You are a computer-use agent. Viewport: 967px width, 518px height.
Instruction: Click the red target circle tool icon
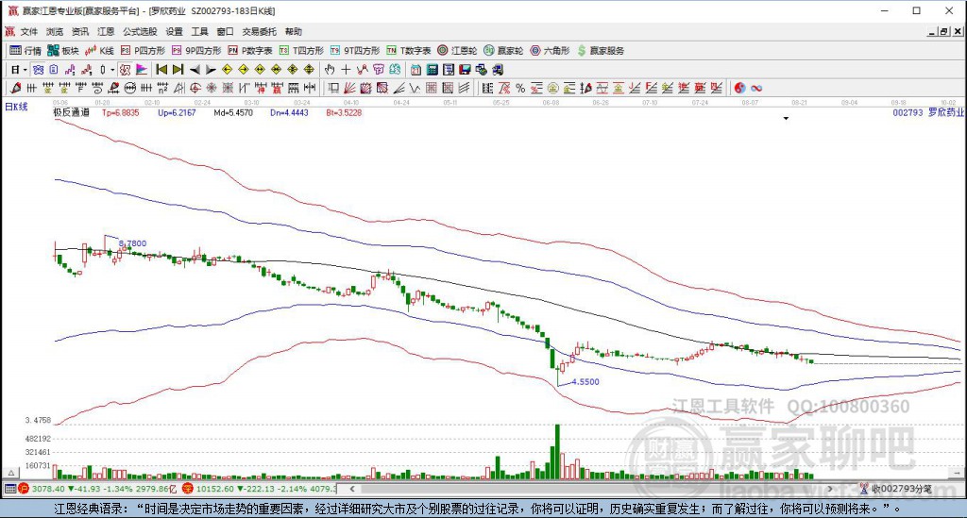click(195, 88)
